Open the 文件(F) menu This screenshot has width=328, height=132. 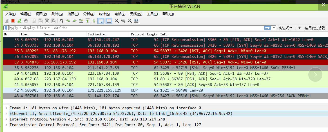[x=10, y=14]
